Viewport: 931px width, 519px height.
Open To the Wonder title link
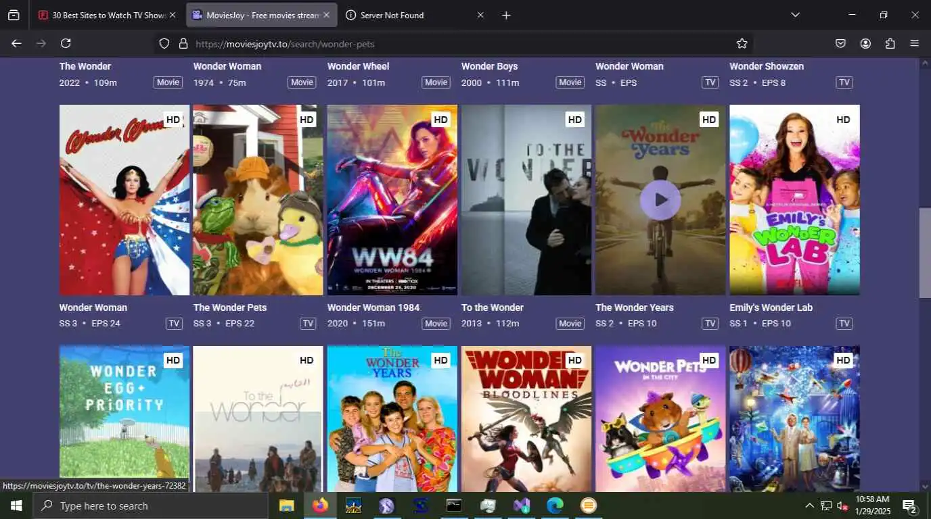(x=493, y=307)
